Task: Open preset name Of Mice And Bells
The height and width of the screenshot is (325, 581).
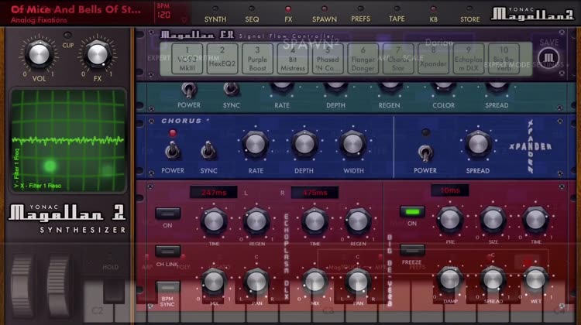Action: point(76,9)
